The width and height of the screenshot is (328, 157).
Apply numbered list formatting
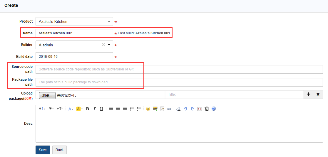pyautogui.click(x=132, y=109)
